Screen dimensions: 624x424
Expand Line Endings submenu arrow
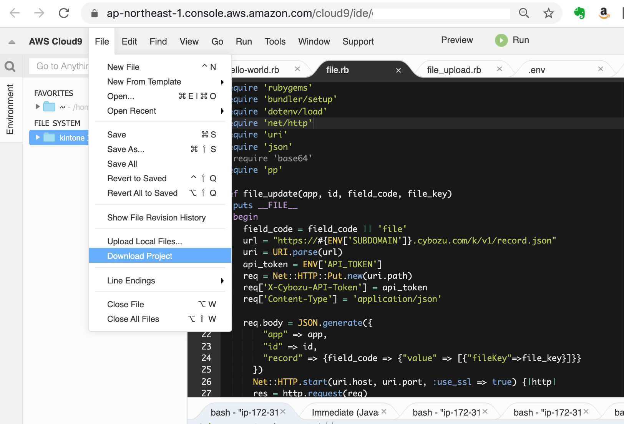[x=222, y=281]
